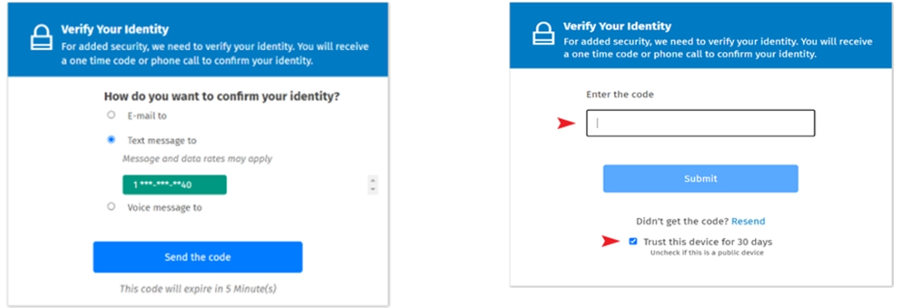Click the Resend link
This screenshot has width=913, height=308.
tap(748, 221)
